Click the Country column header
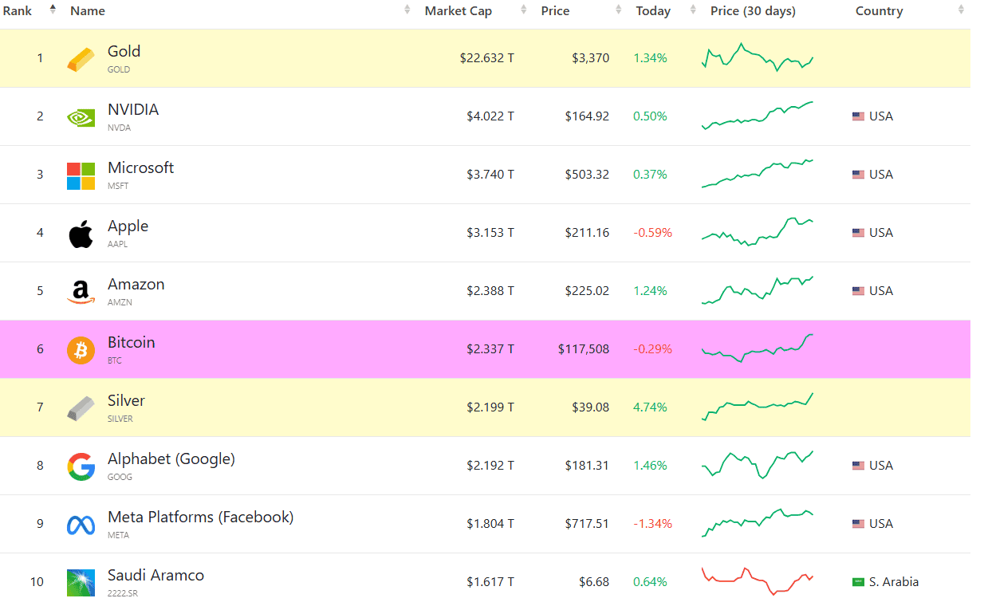 coord(879,10)
